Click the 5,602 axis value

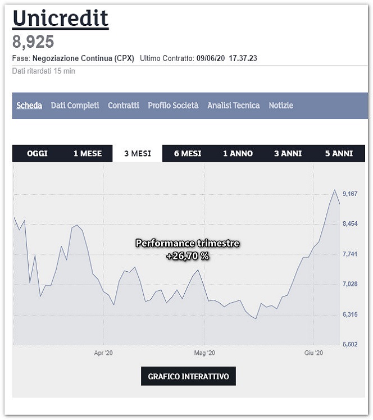(350, 344)
